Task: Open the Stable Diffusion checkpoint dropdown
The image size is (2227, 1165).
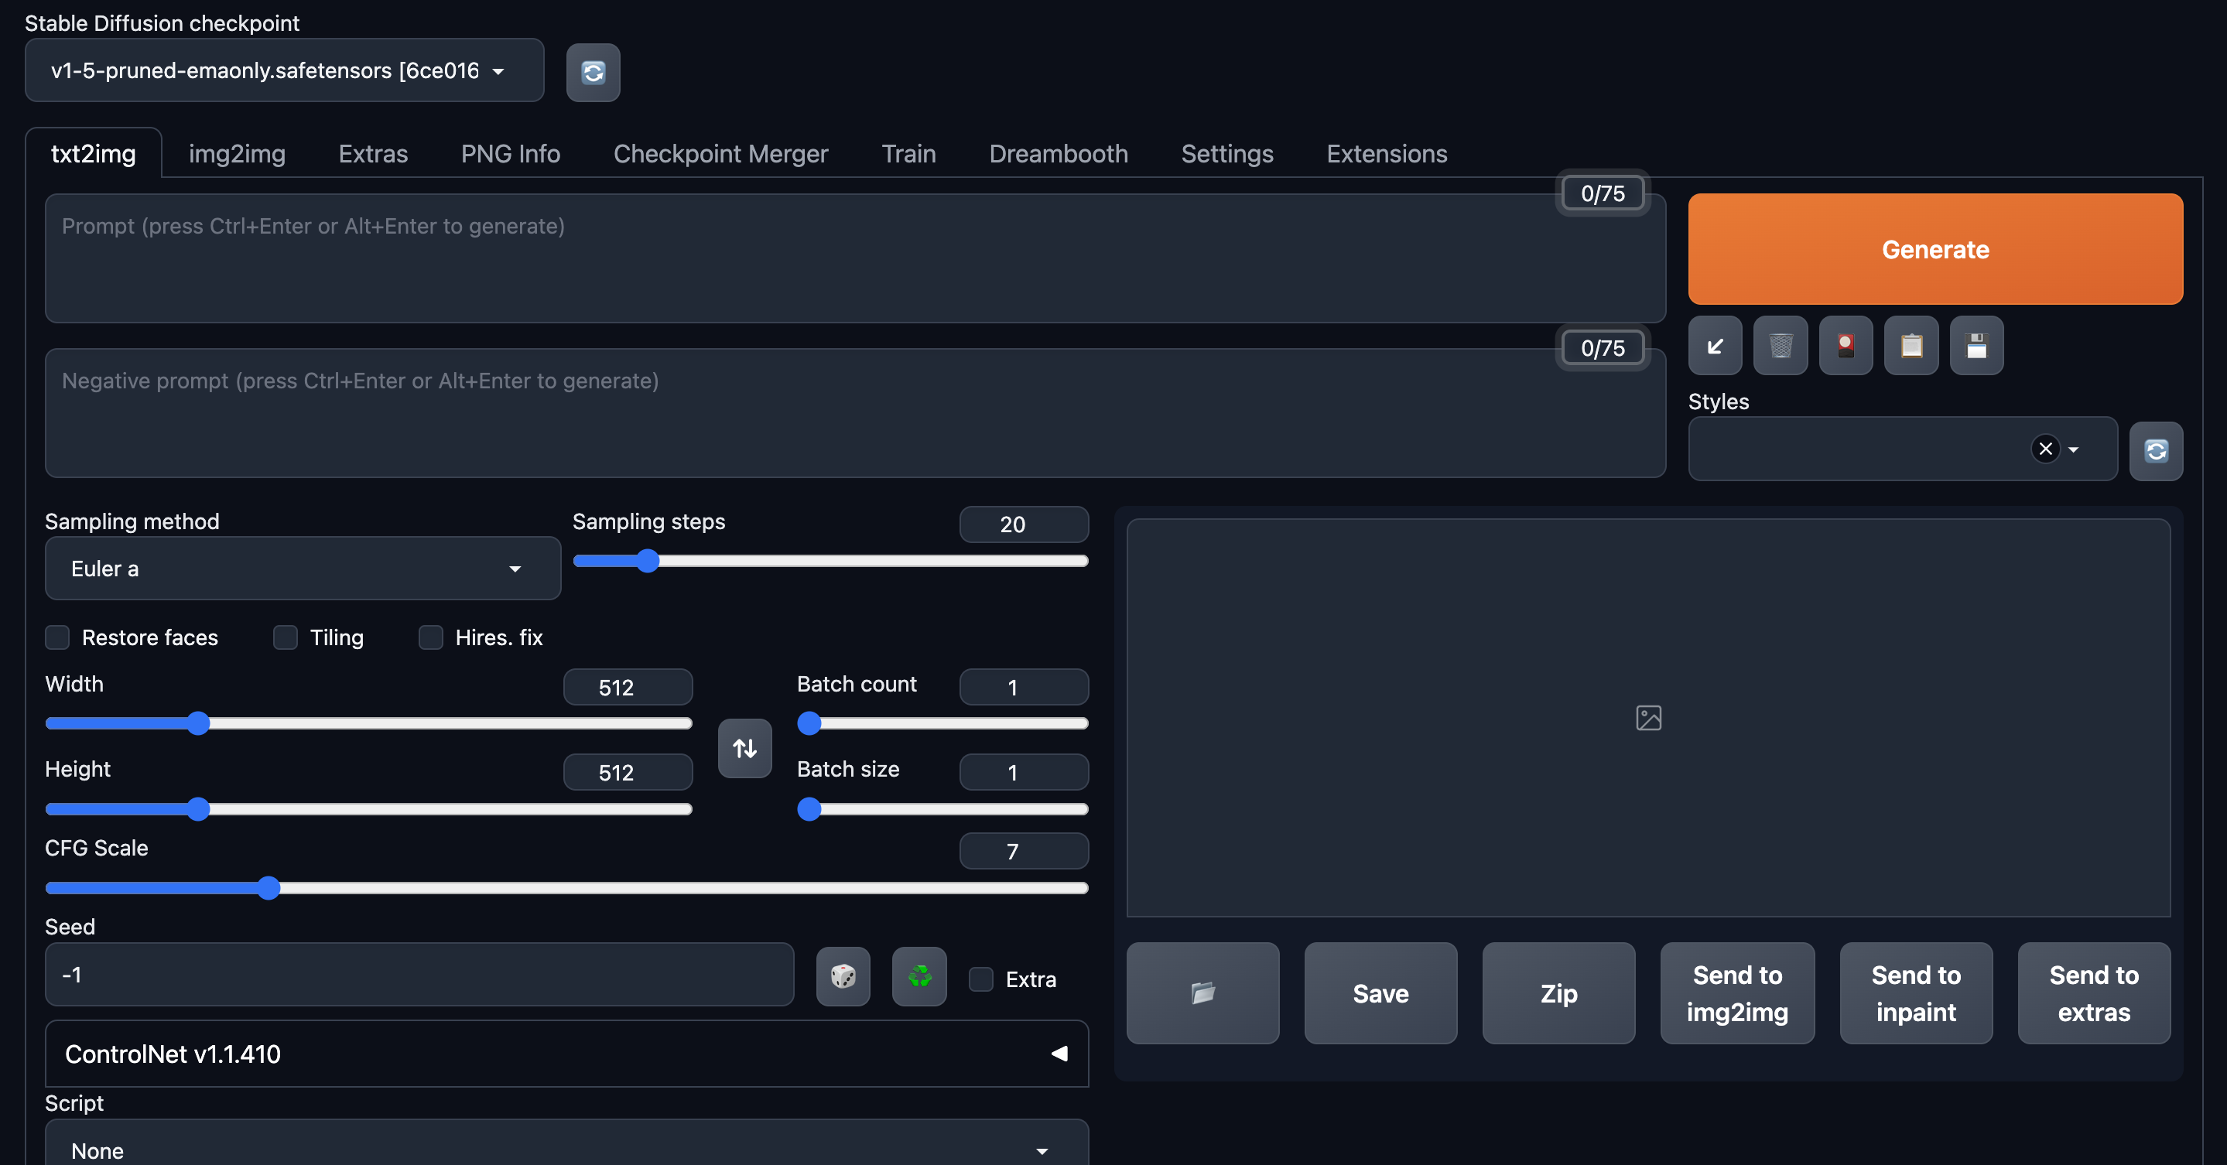Action: [285, 71]
